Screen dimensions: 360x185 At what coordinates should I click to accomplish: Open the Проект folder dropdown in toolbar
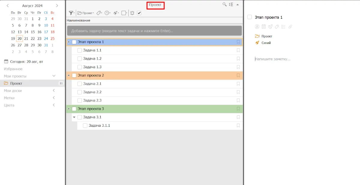click(x=86, y=13)
